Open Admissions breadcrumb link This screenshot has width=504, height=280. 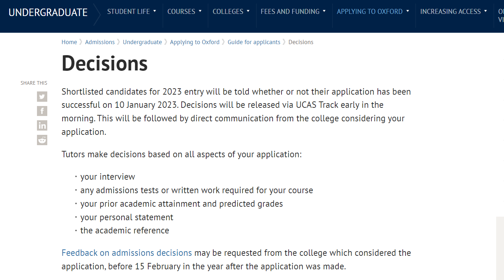[x=100, y=42]
